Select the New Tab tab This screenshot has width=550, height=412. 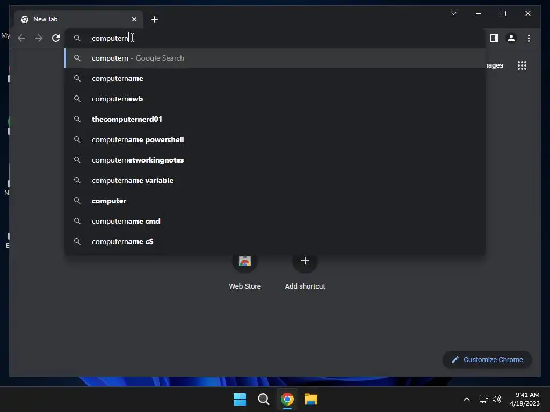[78, 19]
